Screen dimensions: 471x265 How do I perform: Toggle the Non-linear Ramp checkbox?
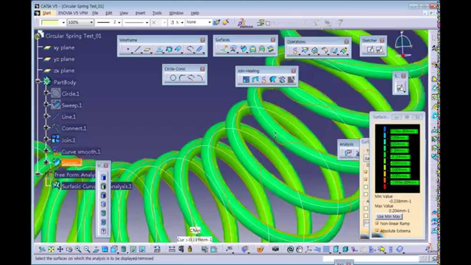(x=377, y=223)
